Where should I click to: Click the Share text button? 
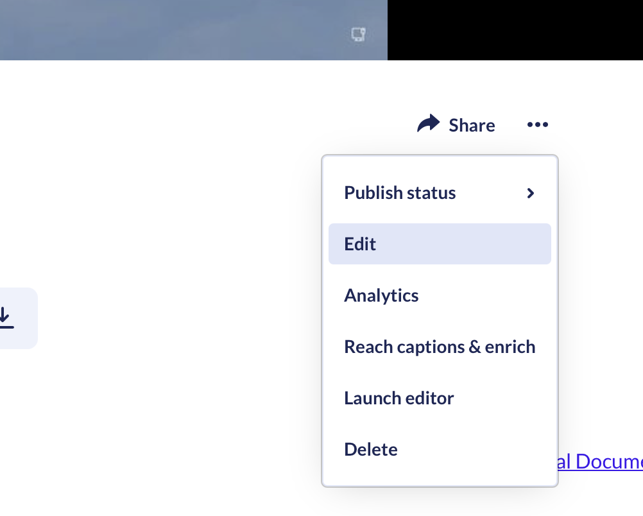point(472,125)
